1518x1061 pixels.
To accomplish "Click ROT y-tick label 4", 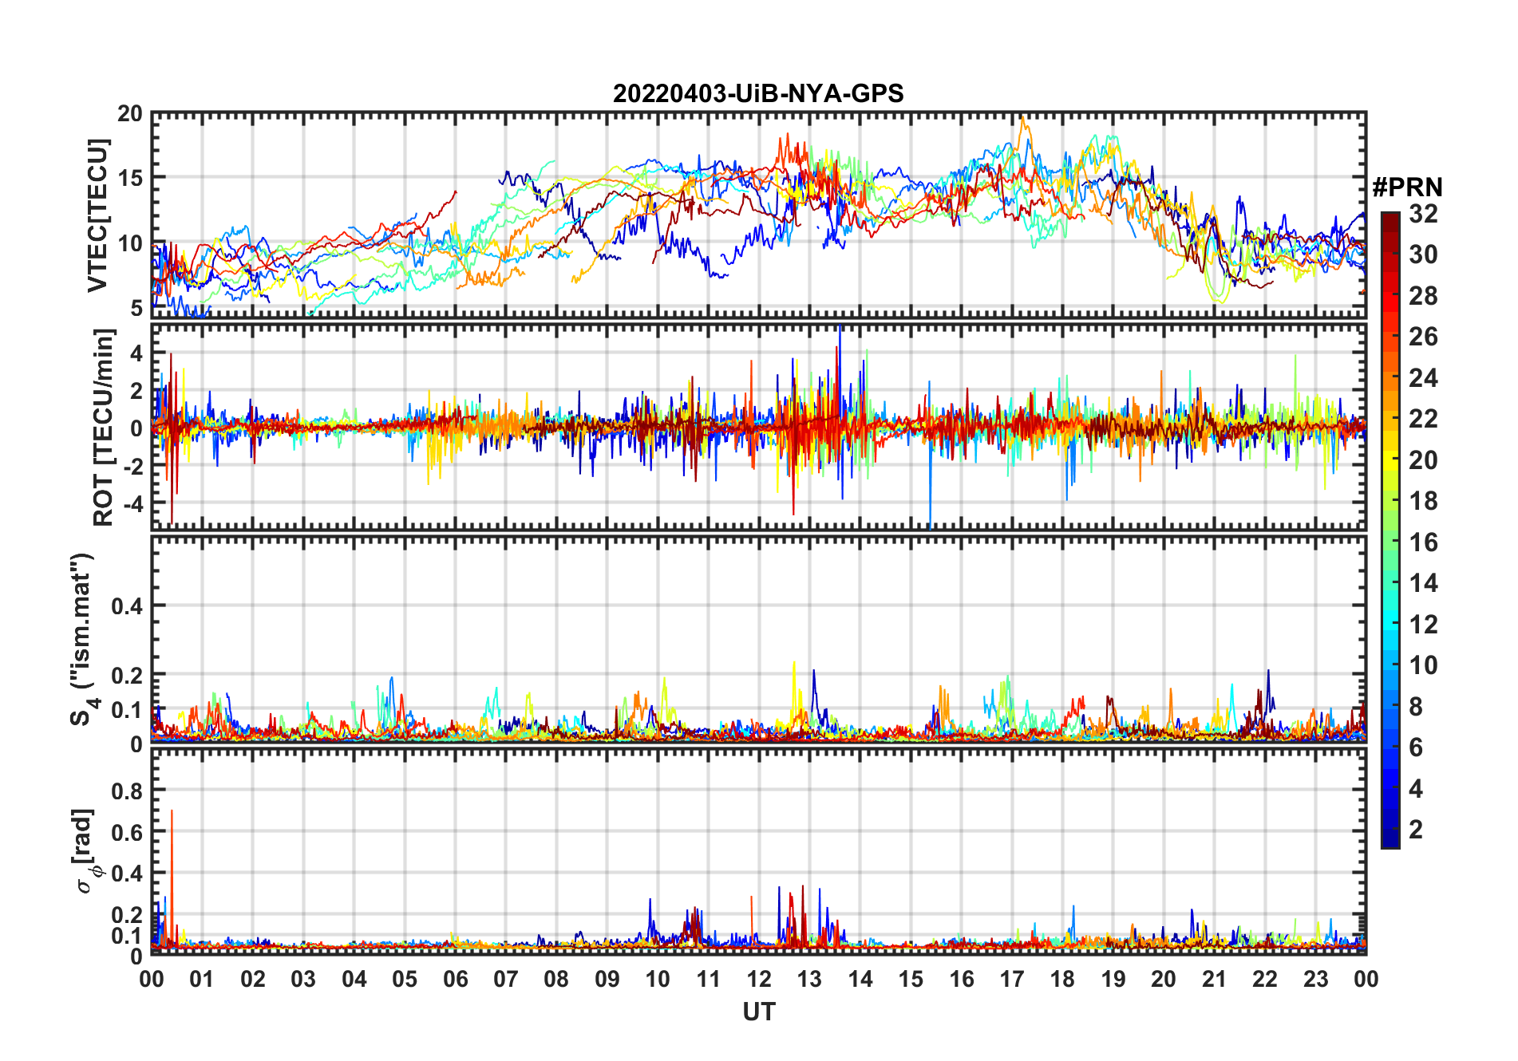I will [x=136, y=353].
